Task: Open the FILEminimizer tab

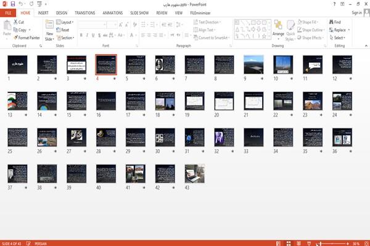Action: coord(200,13)
